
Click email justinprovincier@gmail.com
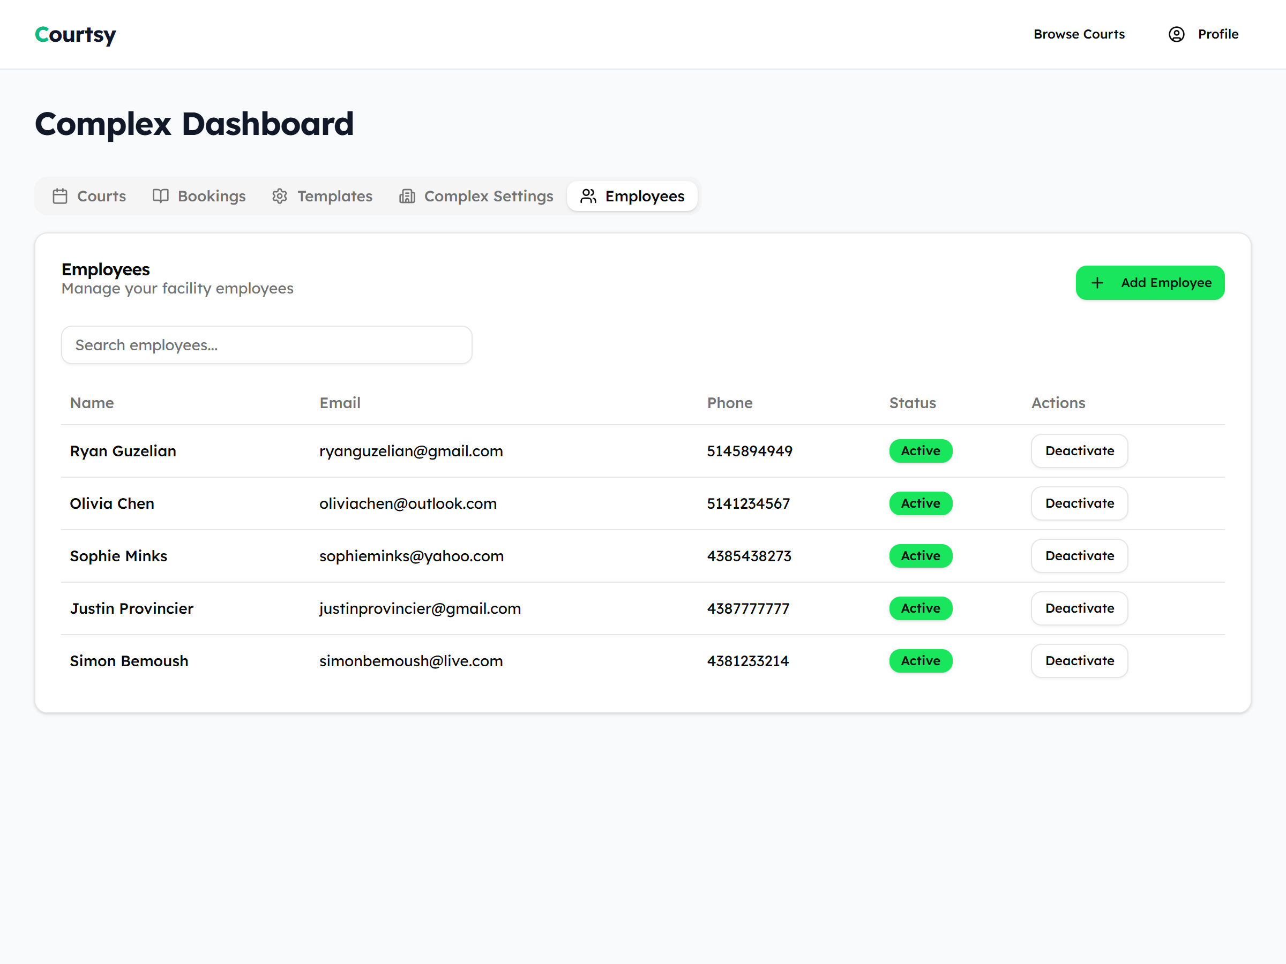point(420,608)
